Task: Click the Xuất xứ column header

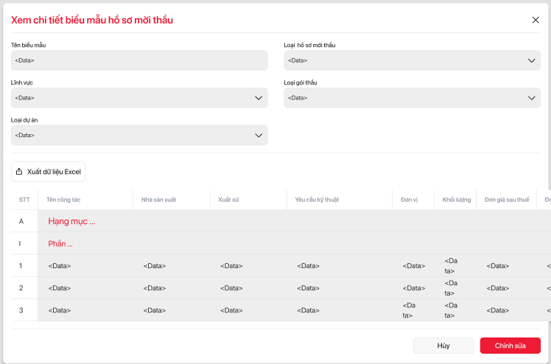Action: (231, 200)
